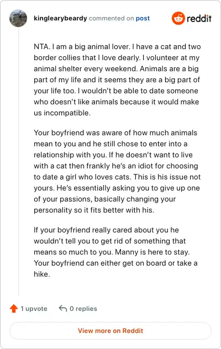This screenshot has height=349, width=221.
Task: Click the reddit wordmark logo
Action: 199,18
